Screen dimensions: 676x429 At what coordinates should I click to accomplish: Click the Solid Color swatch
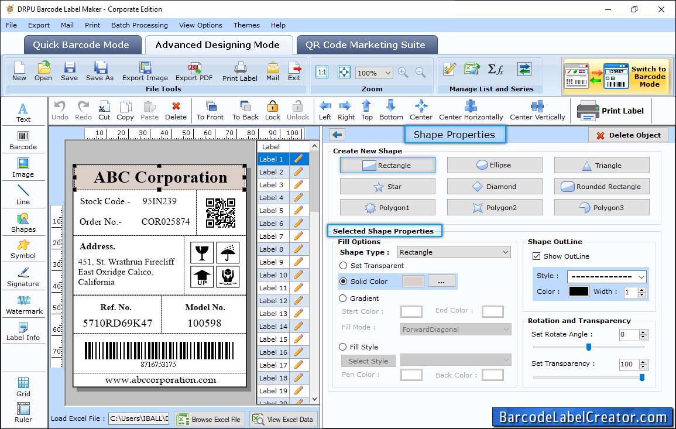tap(413, 281)
